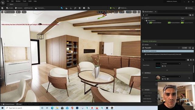Click the Add component button
Image resolution: width=195 pixels, height=110 pixels.
tap(185, 48)
